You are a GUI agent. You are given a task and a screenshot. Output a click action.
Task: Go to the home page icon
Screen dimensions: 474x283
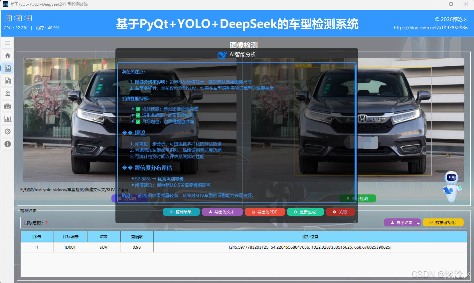pyautogui.click(x=8, y=56)
